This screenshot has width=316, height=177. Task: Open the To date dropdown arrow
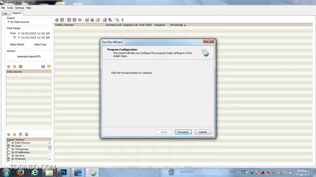[19, 38]
